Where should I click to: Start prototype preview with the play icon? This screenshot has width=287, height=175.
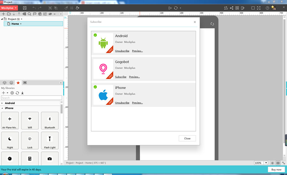[170, 8]
